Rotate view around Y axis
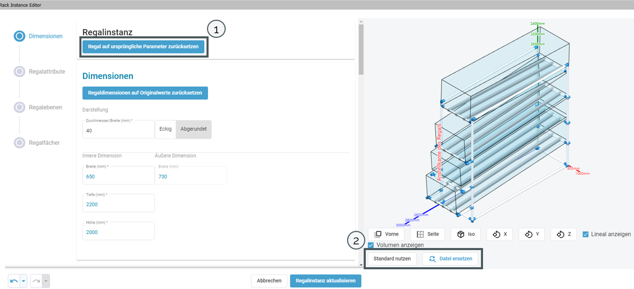The width and height of the screenshot is (634, 289). click(x=532, y=234)
